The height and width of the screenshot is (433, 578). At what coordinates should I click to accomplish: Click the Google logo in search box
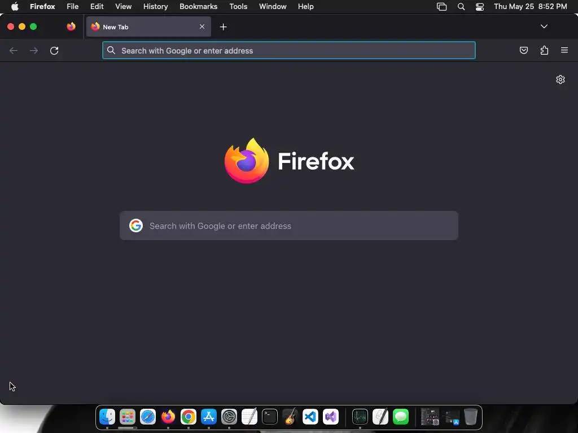point(136,226)
